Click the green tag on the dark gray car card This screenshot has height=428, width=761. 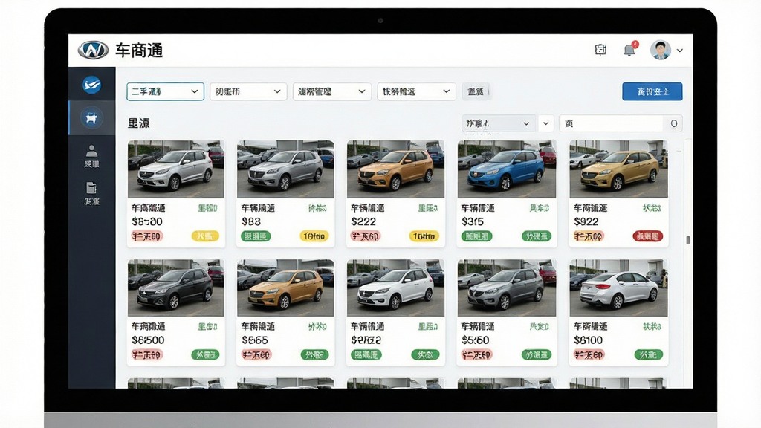pos(205,354)
